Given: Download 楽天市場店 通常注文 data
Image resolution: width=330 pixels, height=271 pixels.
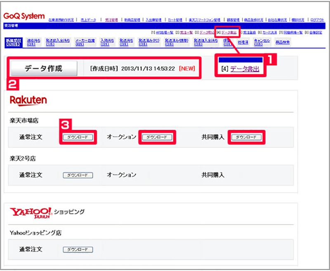Looking at the screenshot, I should pos(78,137).
